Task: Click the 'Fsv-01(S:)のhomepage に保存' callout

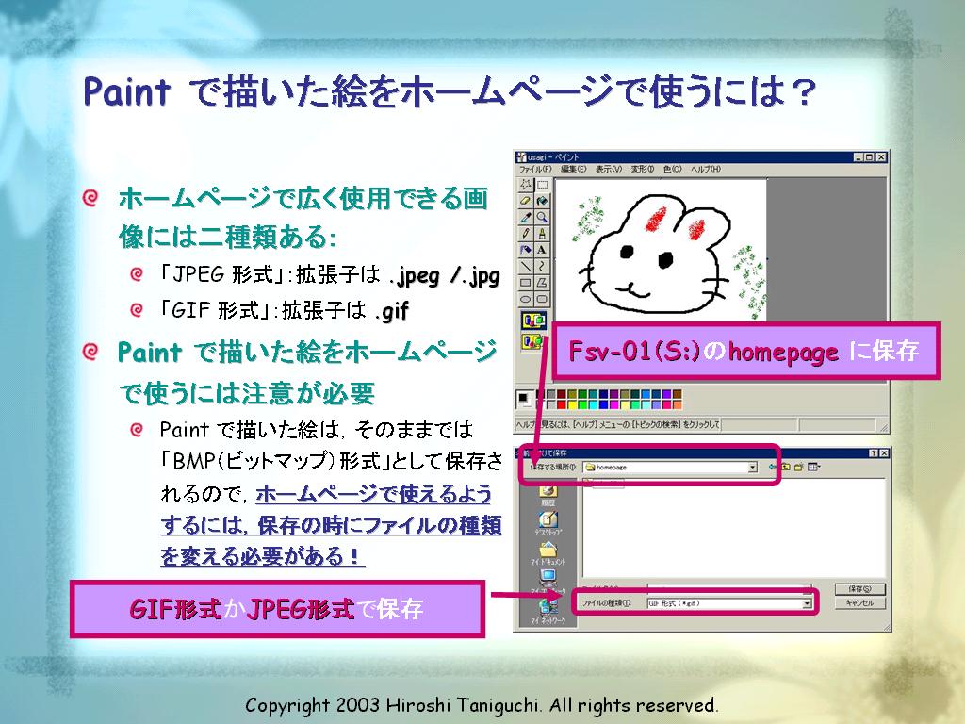Action: pos(744,351)
